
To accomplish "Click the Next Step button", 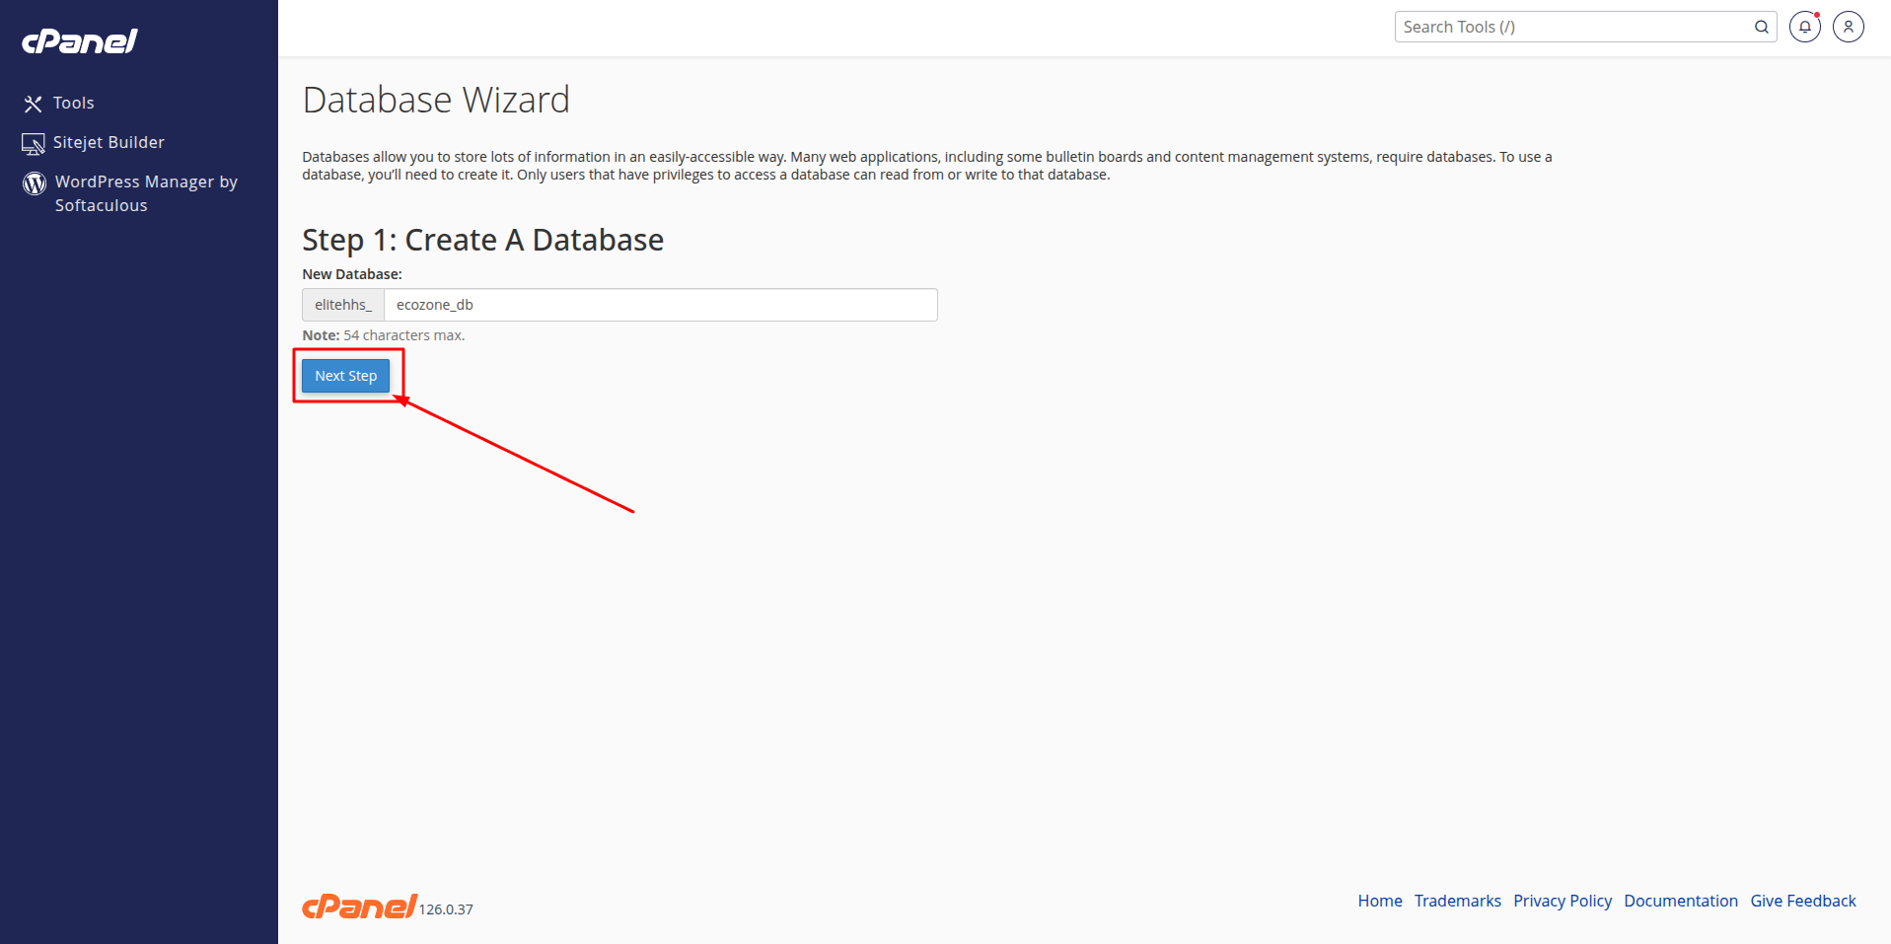I will tap(345, 376).
